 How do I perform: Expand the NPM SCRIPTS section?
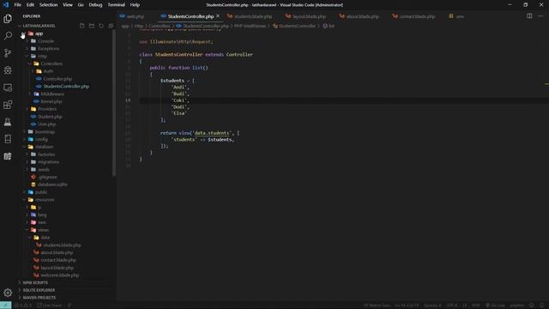click(x=35, y=282)
